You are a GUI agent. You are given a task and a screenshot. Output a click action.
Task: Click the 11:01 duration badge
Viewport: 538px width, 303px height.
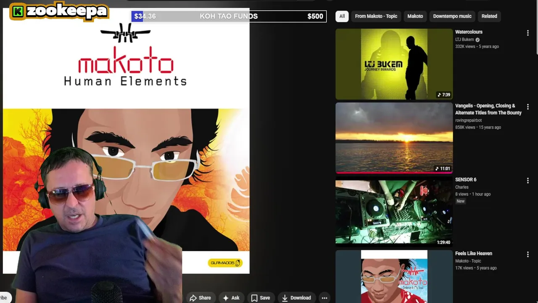pos(443,168)
